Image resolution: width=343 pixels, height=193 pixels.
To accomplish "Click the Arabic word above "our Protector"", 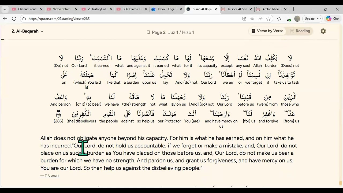I will coord(169,114).
